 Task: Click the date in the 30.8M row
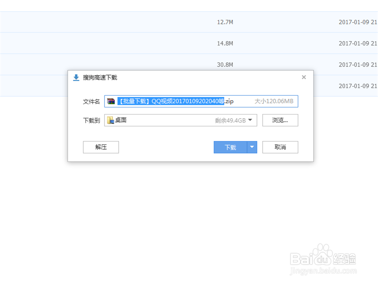pos(358,65)
